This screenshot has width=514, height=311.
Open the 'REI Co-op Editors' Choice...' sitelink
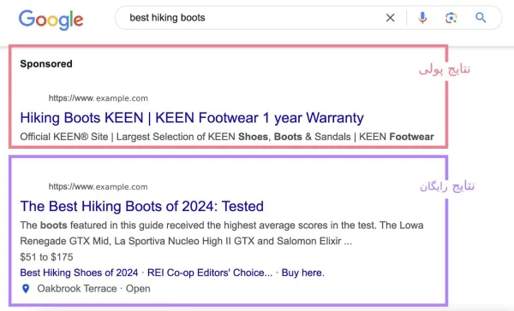(x=210, y=273)
